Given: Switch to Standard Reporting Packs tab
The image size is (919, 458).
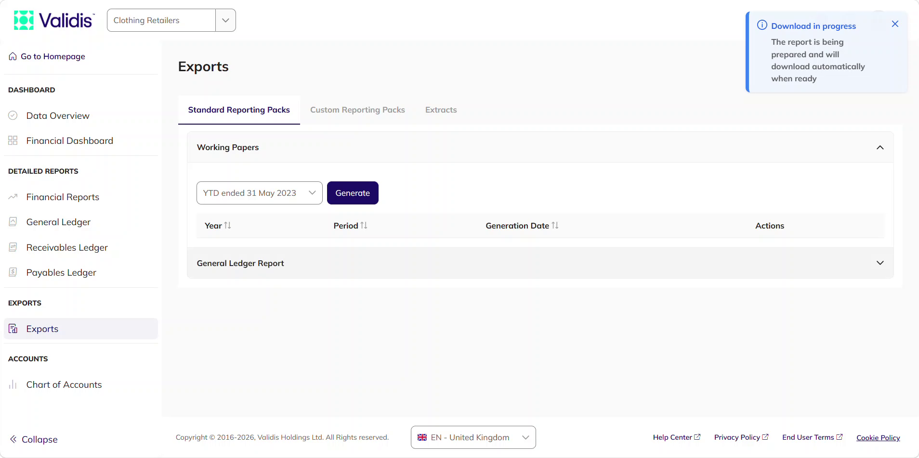Looking at the screenshot, I should click(239, 110).
